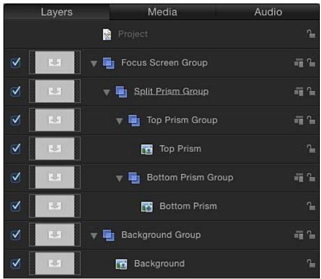Click the Background Group group icon
The height and width of the screenshot is (279, 321).
pos(109,235)
